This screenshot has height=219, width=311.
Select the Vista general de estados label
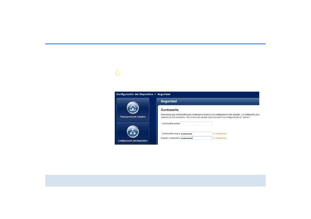coord(133,117)
